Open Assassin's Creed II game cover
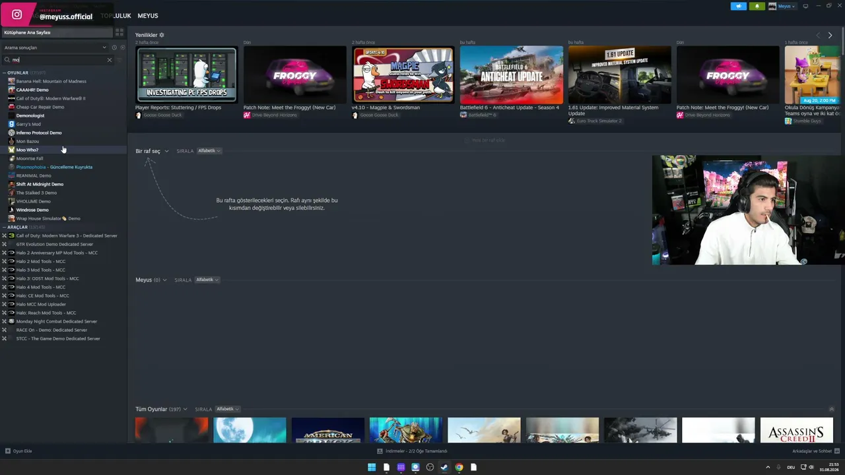 796,430
